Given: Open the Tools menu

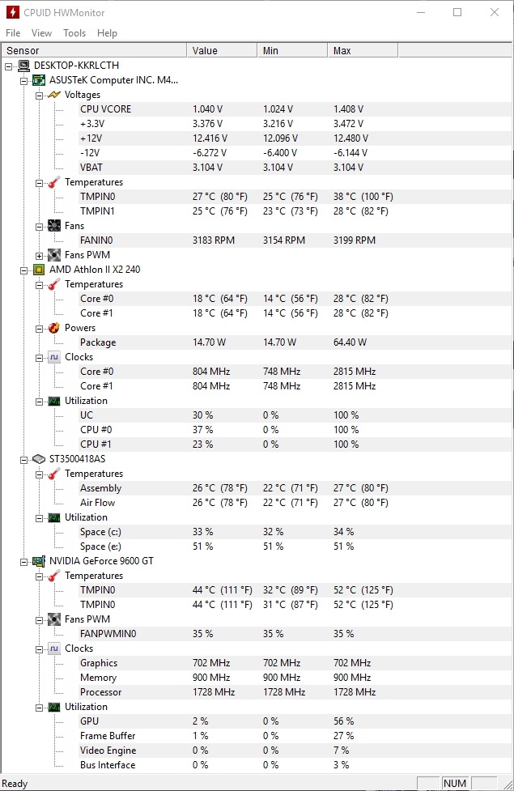Looking at the screenshot, I should [74, 33].
